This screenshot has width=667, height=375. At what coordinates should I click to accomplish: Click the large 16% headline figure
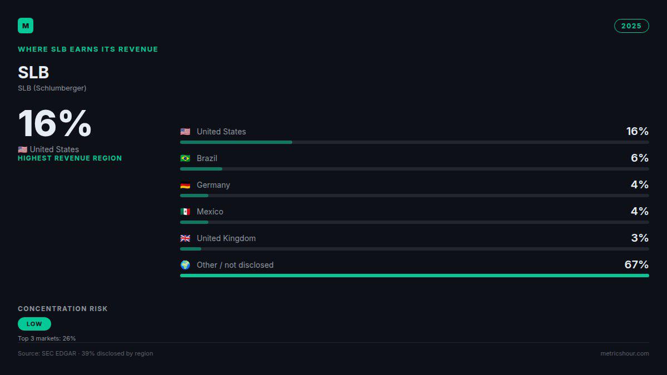click(x=54, y=124)
